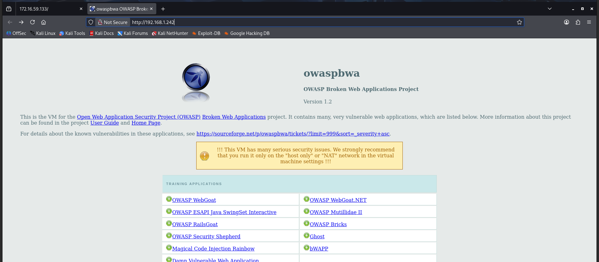Image resolution: width=599 pixels, height=262 pixels.
Task: Reload the current page
Action: [x=32, y=22]
